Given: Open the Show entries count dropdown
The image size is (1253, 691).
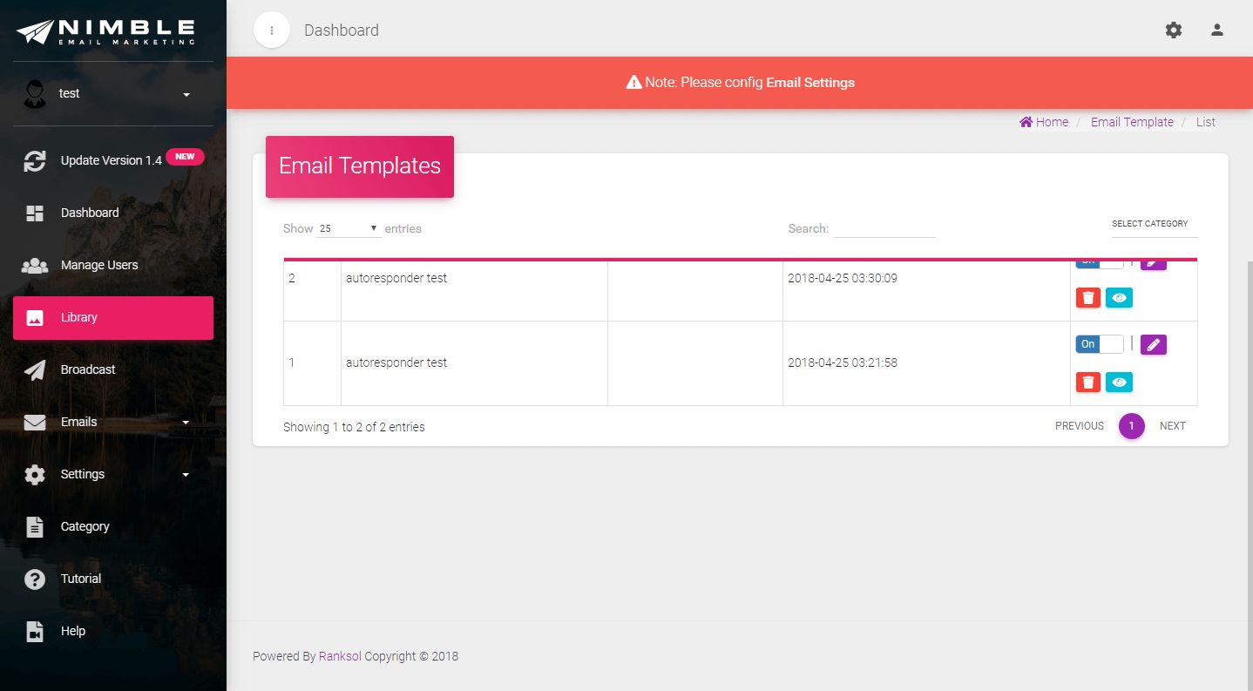Looking at the screenshot, I should pyautogui.click(x=349, y=228).
